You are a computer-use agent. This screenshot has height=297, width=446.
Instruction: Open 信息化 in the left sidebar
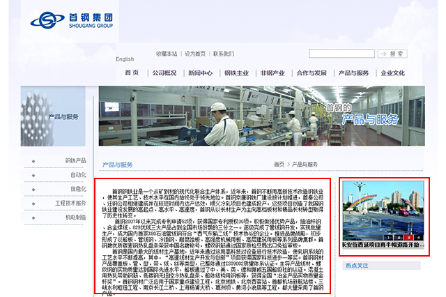tap(78, 189)
